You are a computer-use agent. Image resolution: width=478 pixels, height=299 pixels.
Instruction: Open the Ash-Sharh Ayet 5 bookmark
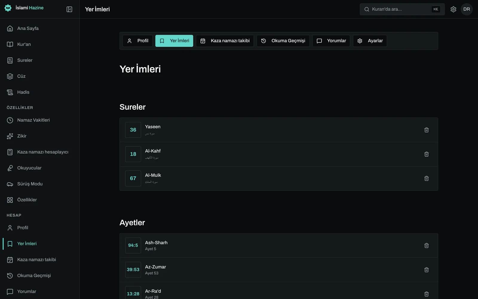coord(279,245)
